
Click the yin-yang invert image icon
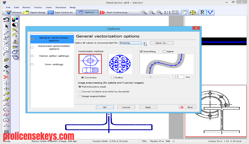coord(15,25)
